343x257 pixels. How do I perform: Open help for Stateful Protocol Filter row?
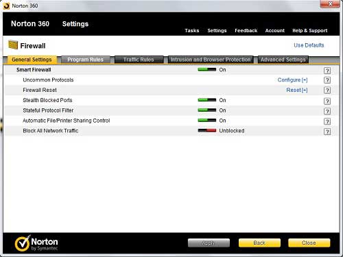coord(327,111)
